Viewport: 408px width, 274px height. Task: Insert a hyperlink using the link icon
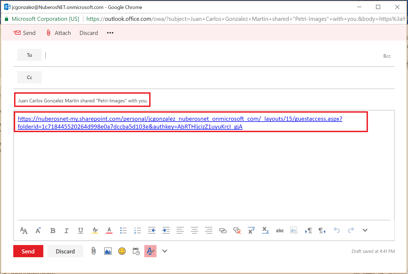click(223, 230)
